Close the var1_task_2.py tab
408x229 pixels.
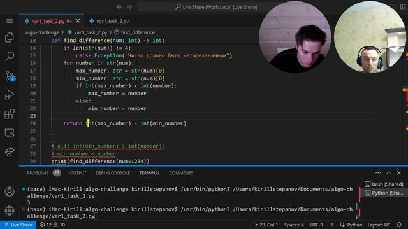78,21
